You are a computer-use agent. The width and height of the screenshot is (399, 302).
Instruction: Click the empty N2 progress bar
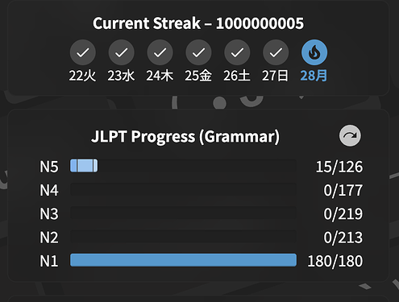pos(183,237)
